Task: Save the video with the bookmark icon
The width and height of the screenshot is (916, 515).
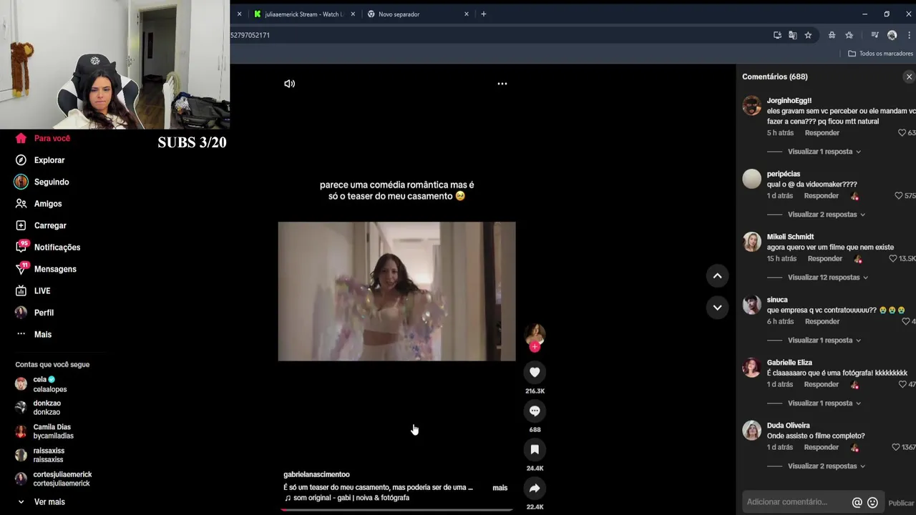Action: 535,449
